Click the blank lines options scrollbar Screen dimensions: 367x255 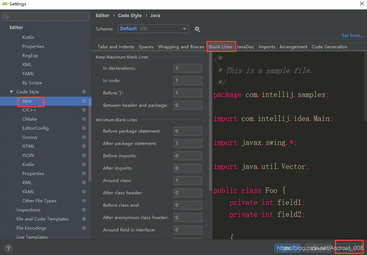pyautogui.click(x=210, y=121)
